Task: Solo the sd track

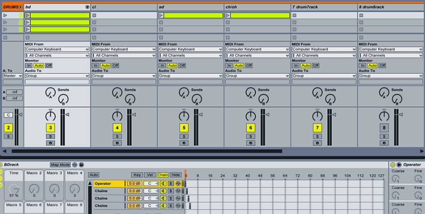Action: pyautogui.click(x=184, y=136)
